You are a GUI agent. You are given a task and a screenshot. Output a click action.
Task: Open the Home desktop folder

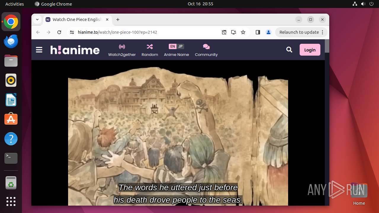coord(359,194)
